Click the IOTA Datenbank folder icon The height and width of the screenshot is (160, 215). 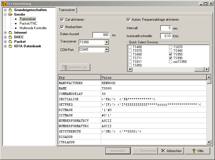[x=11, y=46]
